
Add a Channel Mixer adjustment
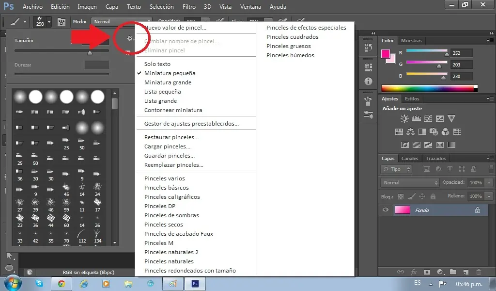pyautogui.click(x=446, y=132)
